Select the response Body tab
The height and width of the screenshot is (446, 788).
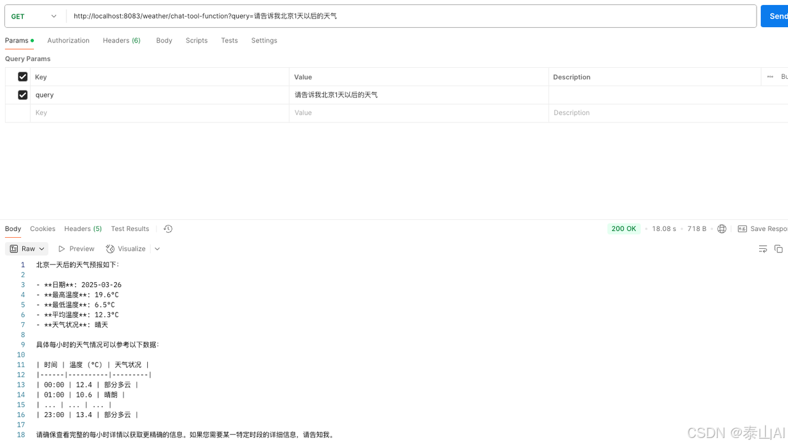pos(13,229)
